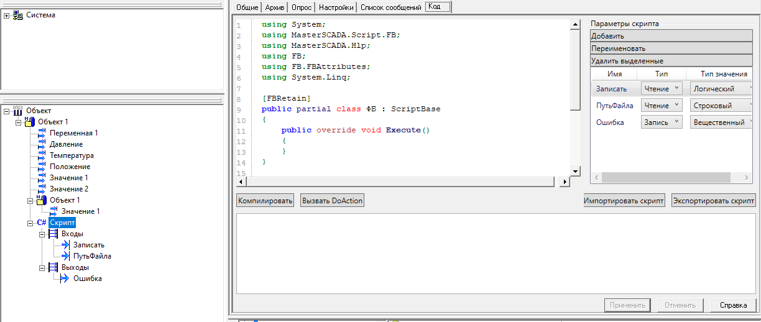
Task: Click the using System.Linq line
Action: 306,77
